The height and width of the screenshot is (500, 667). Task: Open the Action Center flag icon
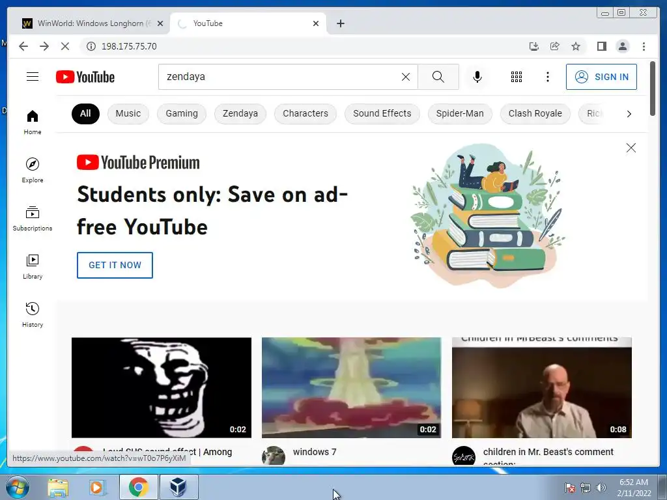click(570, 488)
